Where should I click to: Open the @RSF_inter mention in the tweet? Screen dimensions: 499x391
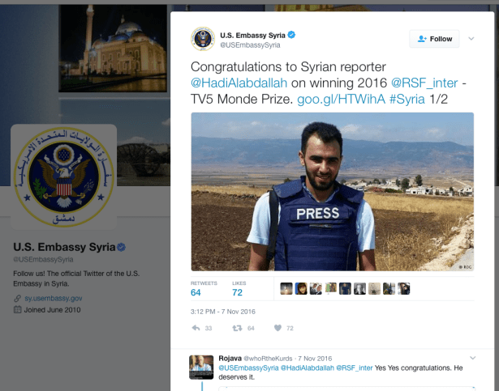pyautogui.click(x=424, y=83)
